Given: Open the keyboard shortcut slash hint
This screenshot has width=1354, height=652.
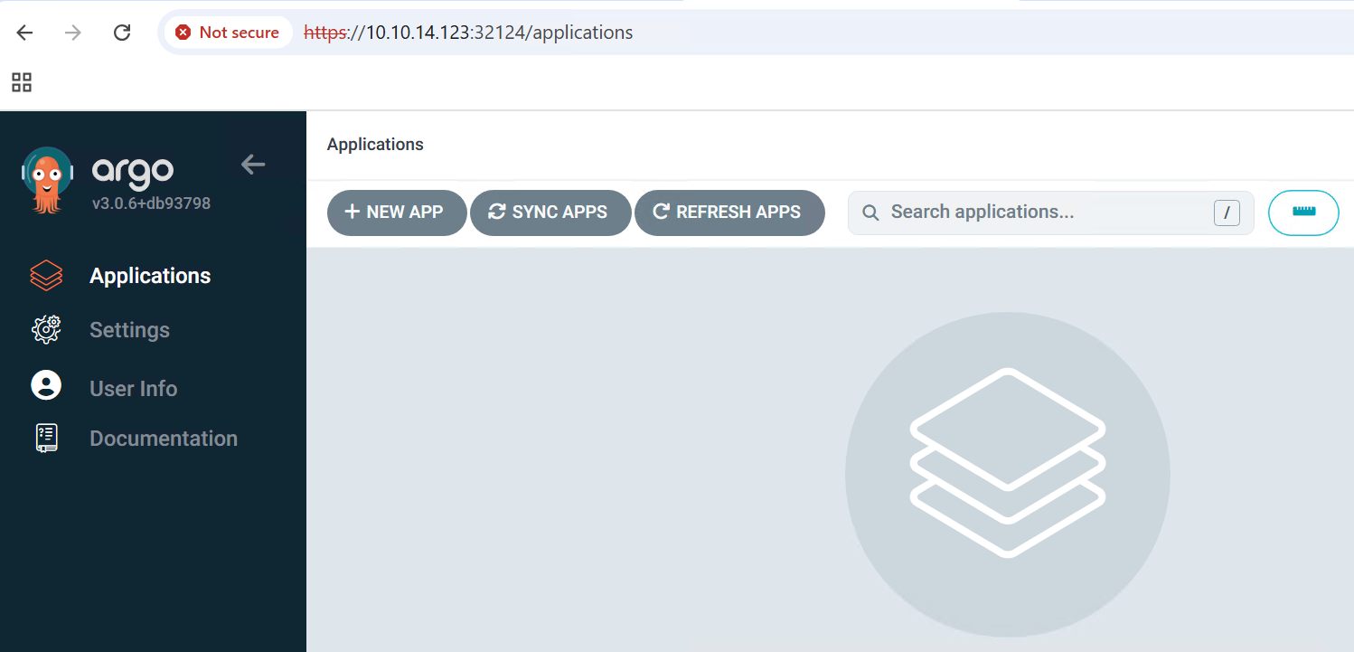Looking at the screenshot, I should [x=1227, y=213].
